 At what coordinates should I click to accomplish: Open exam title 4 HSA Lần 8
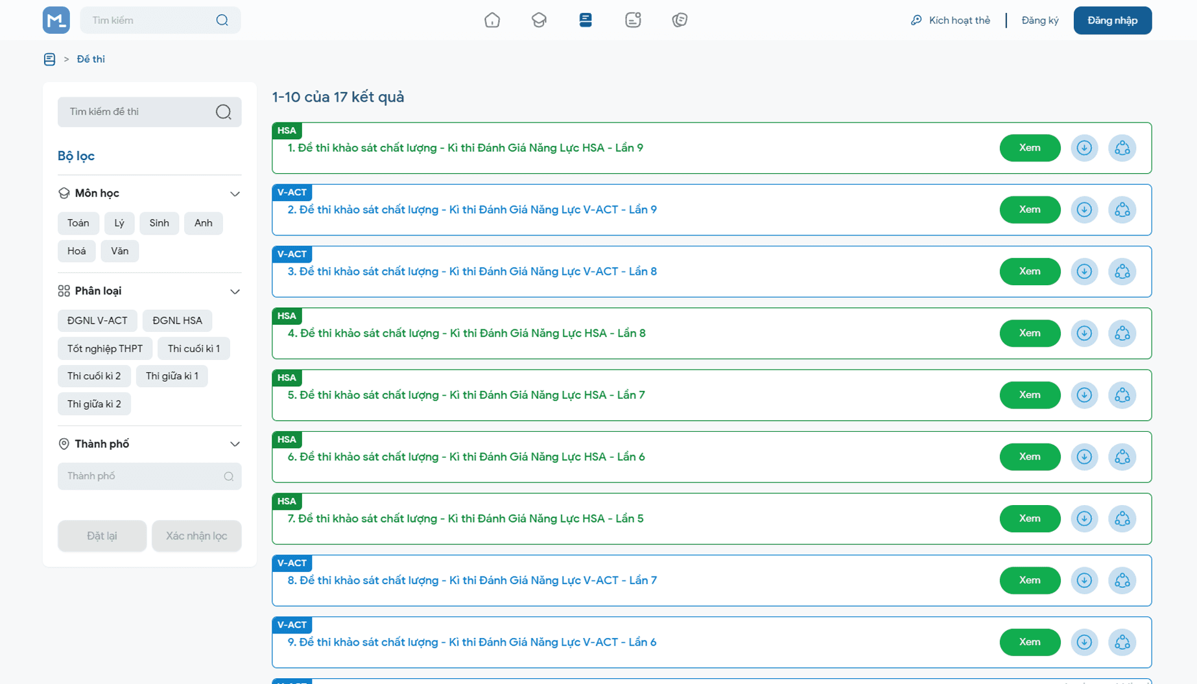(x=467, y=333)
